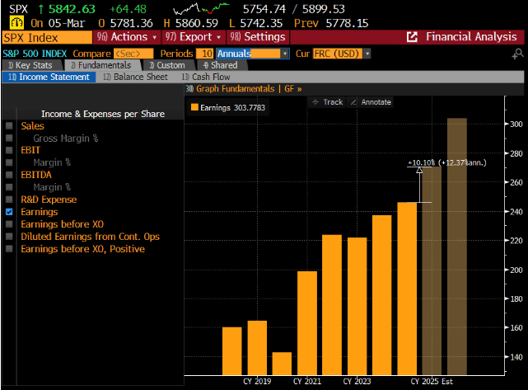This screenshot has width=528, height=390.
Task: Click the Periods 10 input field
Action: click(205, 54)
